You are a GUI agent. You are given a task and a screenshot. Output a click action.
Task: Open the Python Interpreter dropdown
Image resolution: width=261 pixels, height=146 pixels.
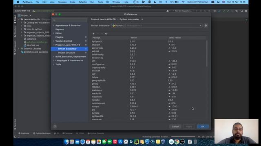(x=157, y=26)
